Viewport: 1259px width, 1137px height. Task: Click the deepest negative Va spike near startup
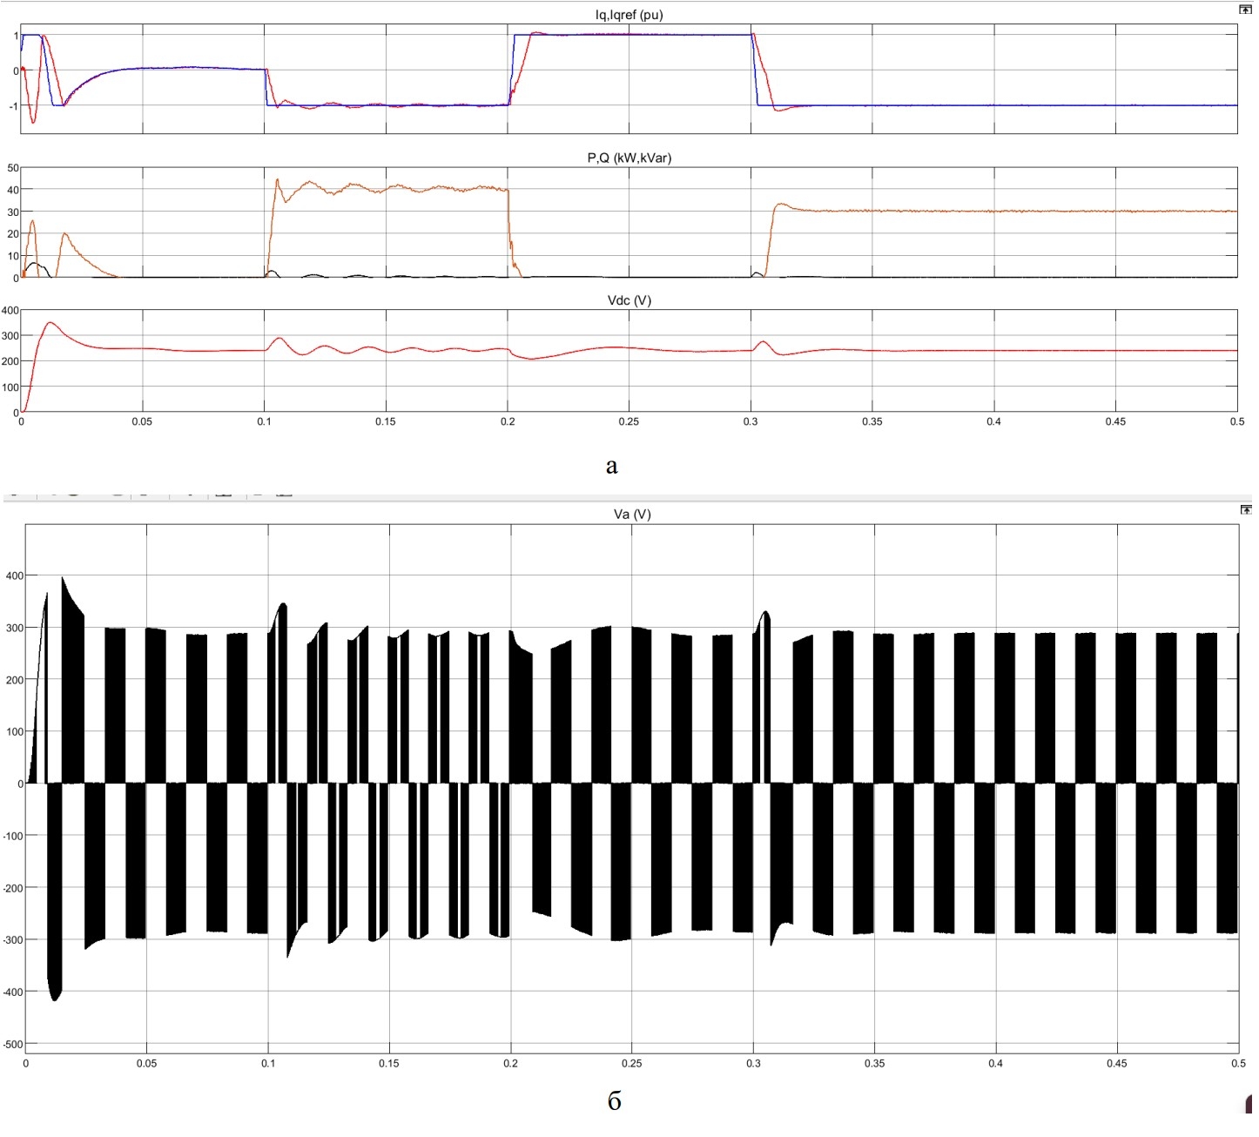pyautogui.click(x=55, y=999)
